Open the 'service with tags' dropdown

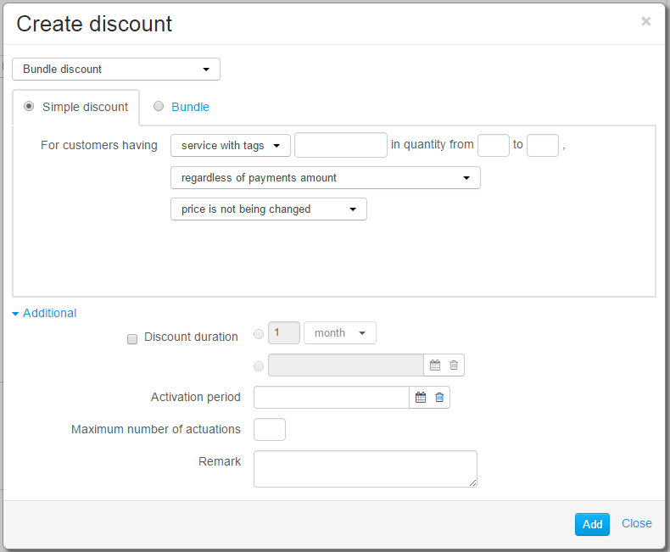pos(231,146)
